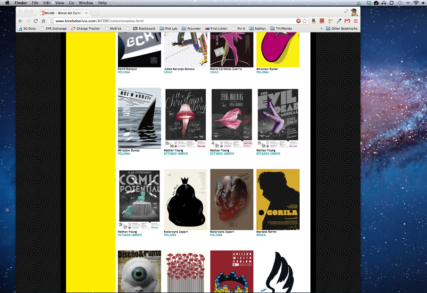
Task: Click the red ad-blocker extension icon
Action: pyautogui.click(x=299, y=21)
